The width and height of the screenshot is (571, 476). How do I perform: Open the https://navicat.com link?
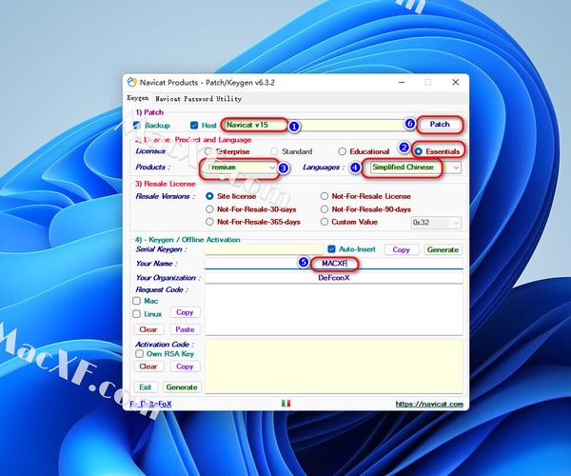coord(429,404)
